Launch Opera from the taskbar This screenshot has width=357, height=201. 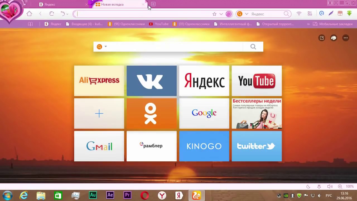[145, 195]
